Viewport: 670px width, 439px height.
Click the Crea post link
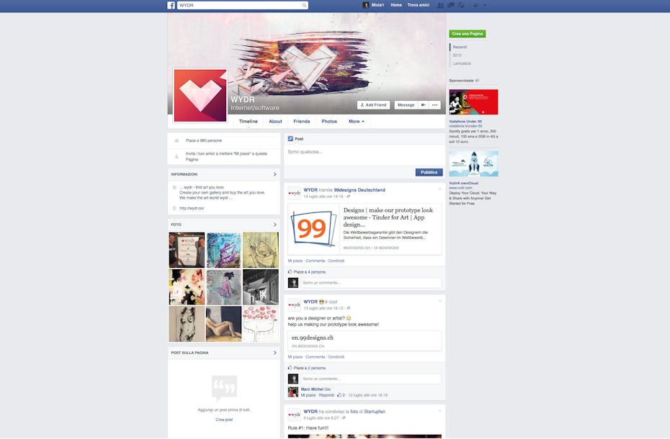pyautogui.click(x=224, y=420)
